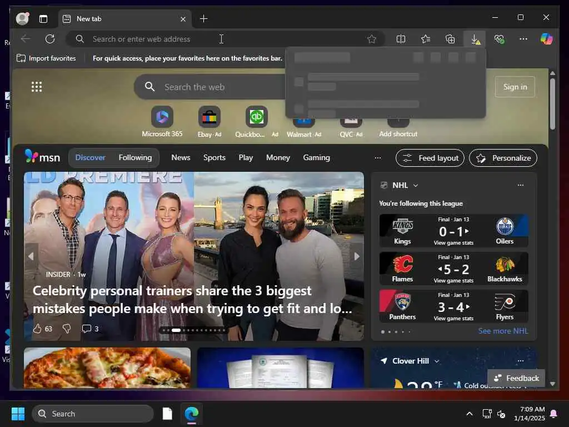This screenshot has height=427, width=569.
Task: Open the Ebay shortcut
Action: pos(209,122)
